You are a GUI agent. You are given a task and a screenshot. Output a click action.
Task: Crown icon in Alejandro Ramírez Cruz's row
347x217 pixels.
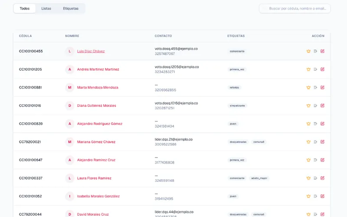308,160
